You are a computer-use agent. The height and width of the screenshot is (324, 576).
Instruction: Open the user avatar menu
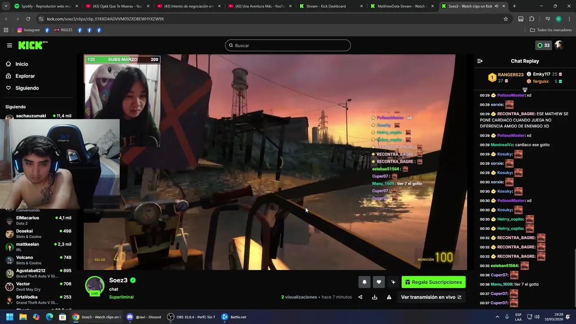559,45
